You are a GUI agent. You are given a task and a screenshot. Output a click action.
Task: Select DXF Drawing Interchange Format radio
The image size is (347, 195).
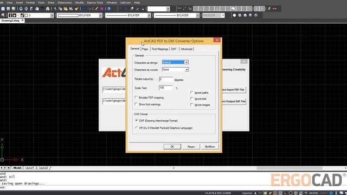[x=137, y=120]
